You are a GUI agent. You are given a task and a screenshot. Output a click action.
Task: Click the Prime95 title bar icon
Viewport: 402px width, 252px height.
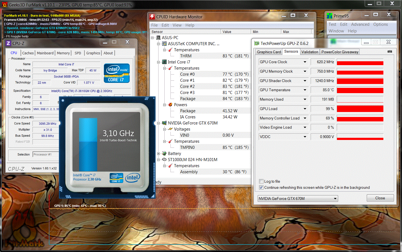point(330,16)
